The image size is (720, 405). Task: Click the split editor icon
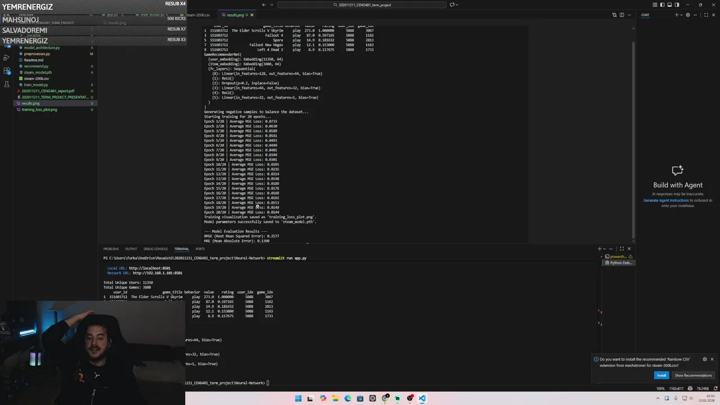tap(622, 15)
